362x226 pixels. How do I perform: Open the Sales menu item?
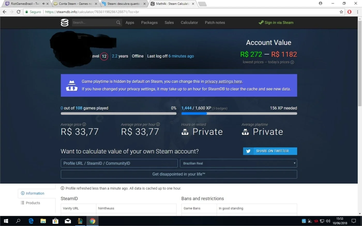coord(169,22)
